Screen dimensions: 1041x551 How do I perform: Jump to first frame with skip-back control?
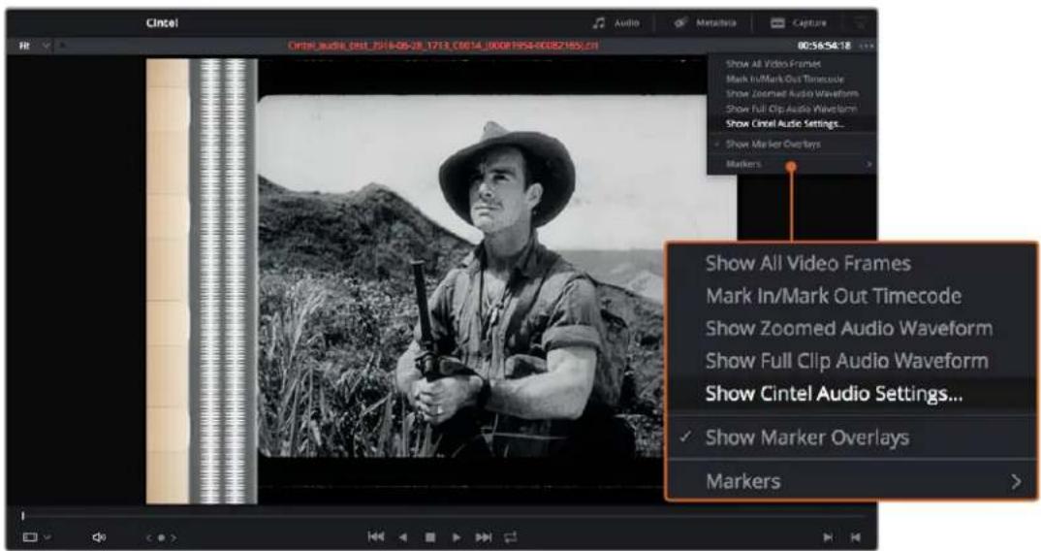click(x=376, y=537)
